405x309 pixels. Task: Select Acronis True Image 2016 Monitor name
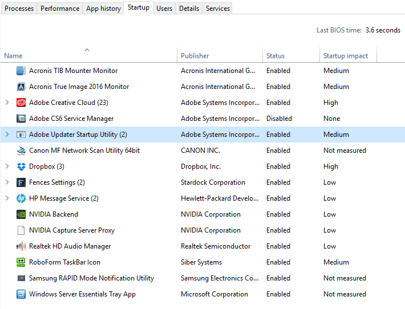pos(79,87)
